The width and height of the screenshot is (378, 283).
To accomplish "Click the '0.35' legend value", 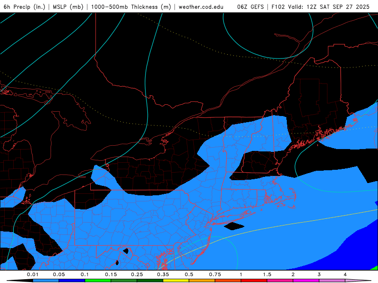I will tap(163, 275).
